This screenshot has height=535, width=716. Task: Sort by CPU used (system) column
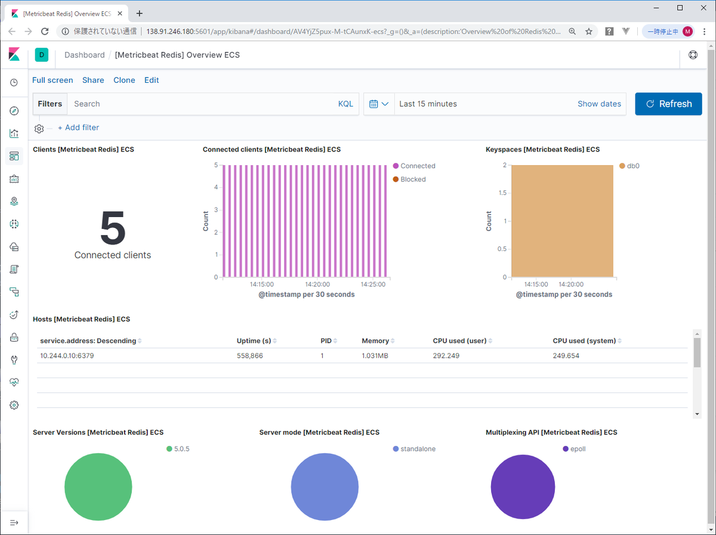click(x=587, y=341)
